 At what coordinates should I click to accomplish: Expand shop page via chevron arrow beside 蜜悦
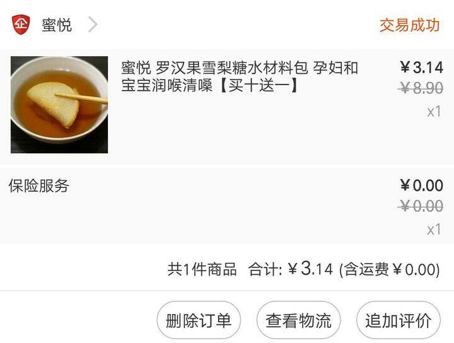click(x=93, y=25)
